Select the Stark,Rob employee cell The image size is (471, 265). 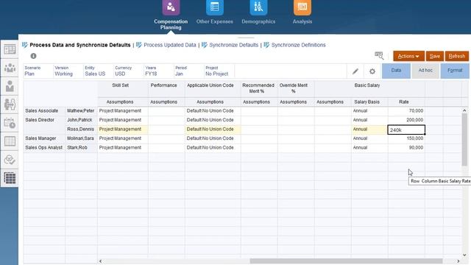81,147
